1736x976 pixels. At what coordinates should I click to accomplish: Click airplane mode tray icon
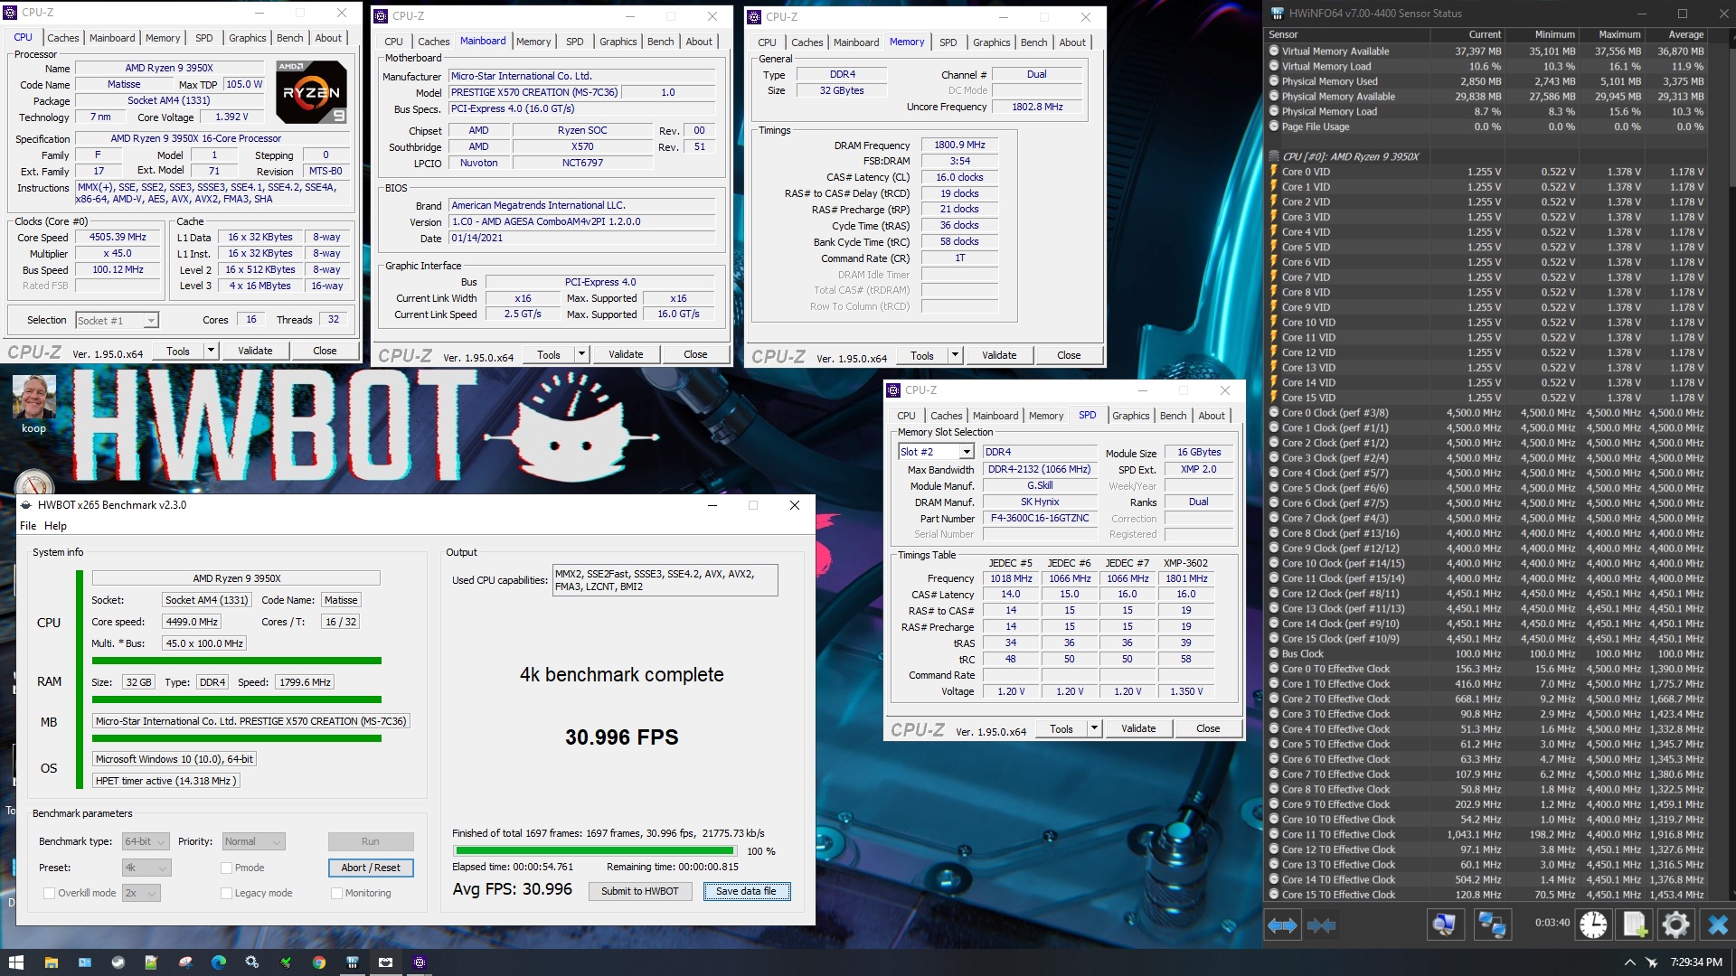[1652, 962]
